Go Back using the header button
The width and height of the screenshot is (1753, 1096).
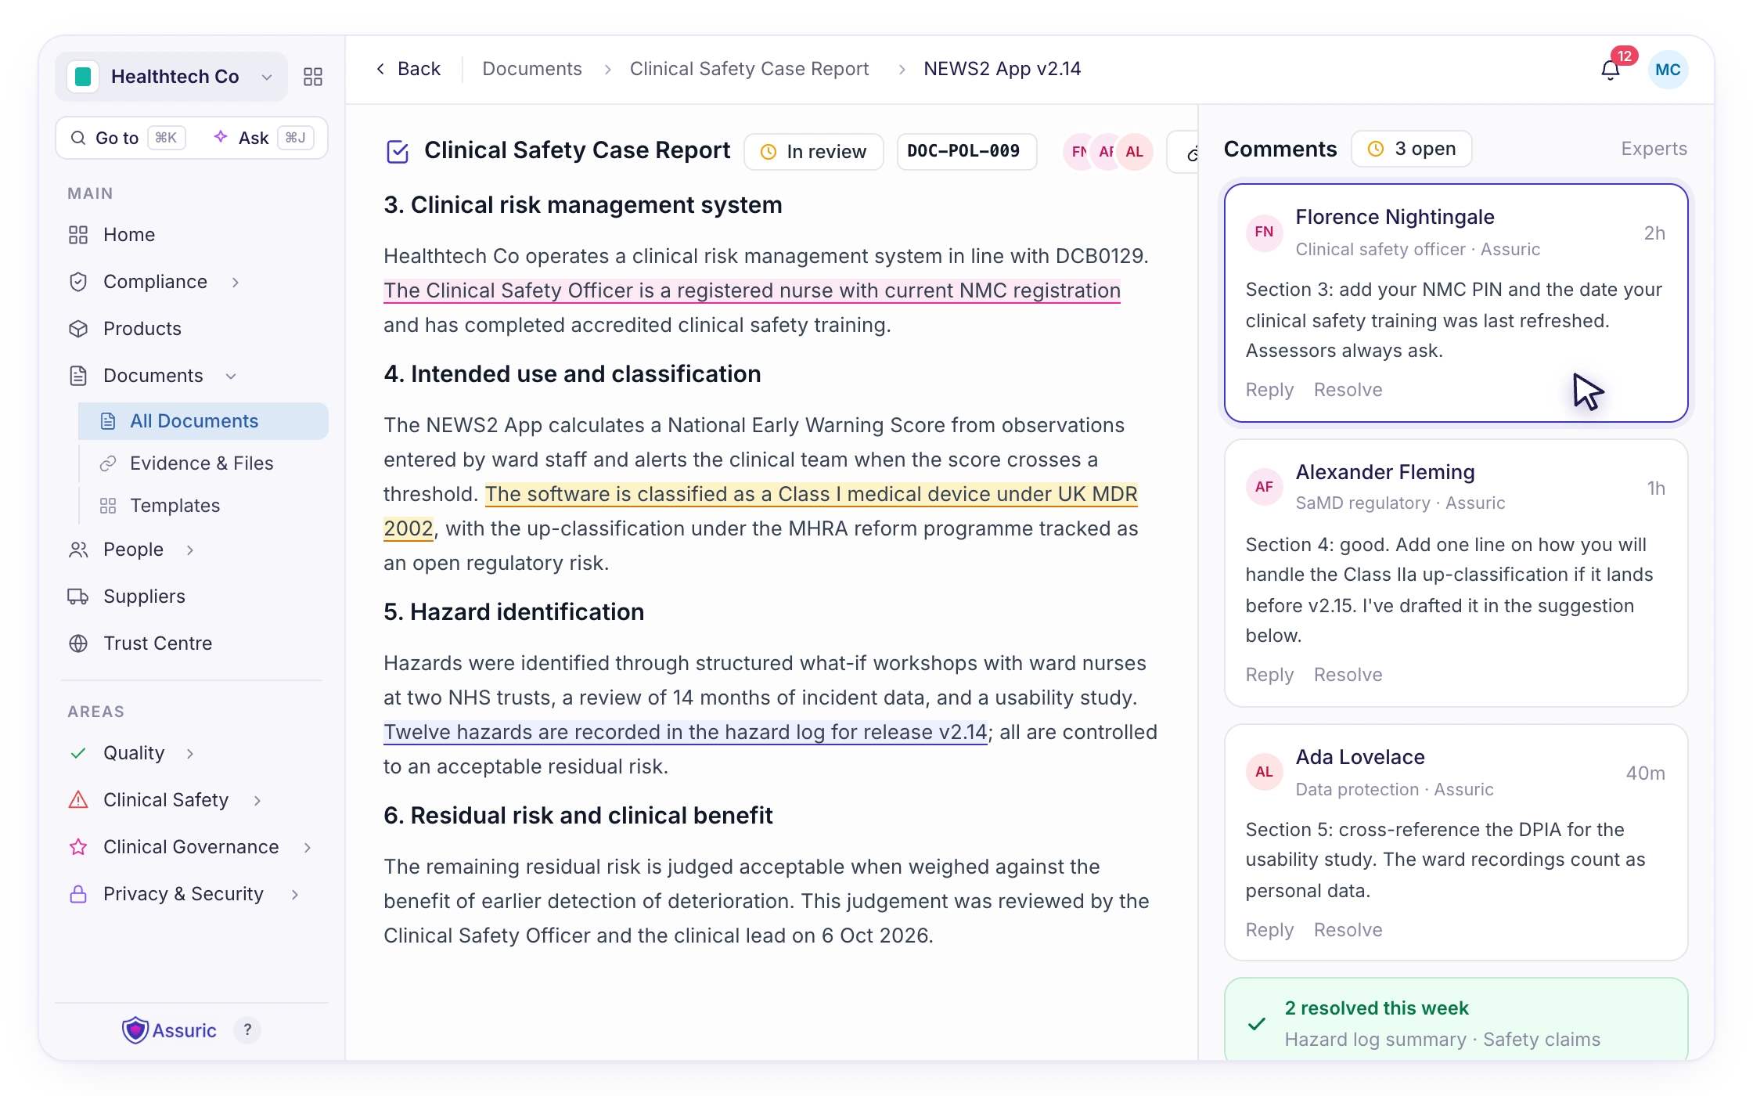[x=409, y=69]
